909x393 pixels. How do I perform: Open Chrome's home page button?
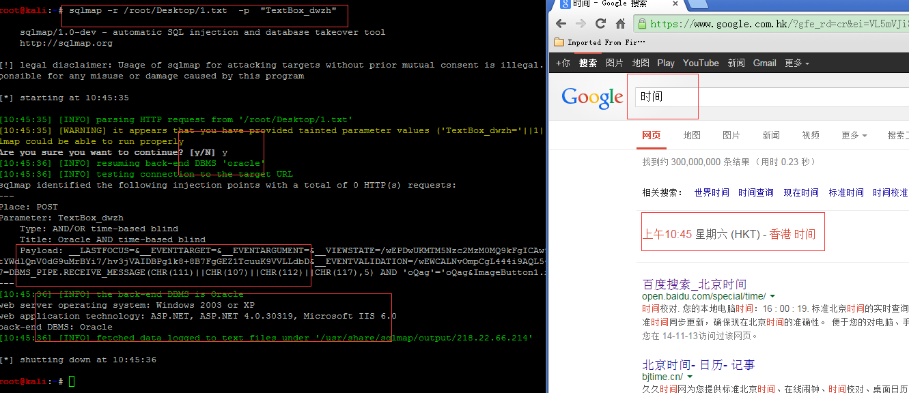(x=621, y=24)
